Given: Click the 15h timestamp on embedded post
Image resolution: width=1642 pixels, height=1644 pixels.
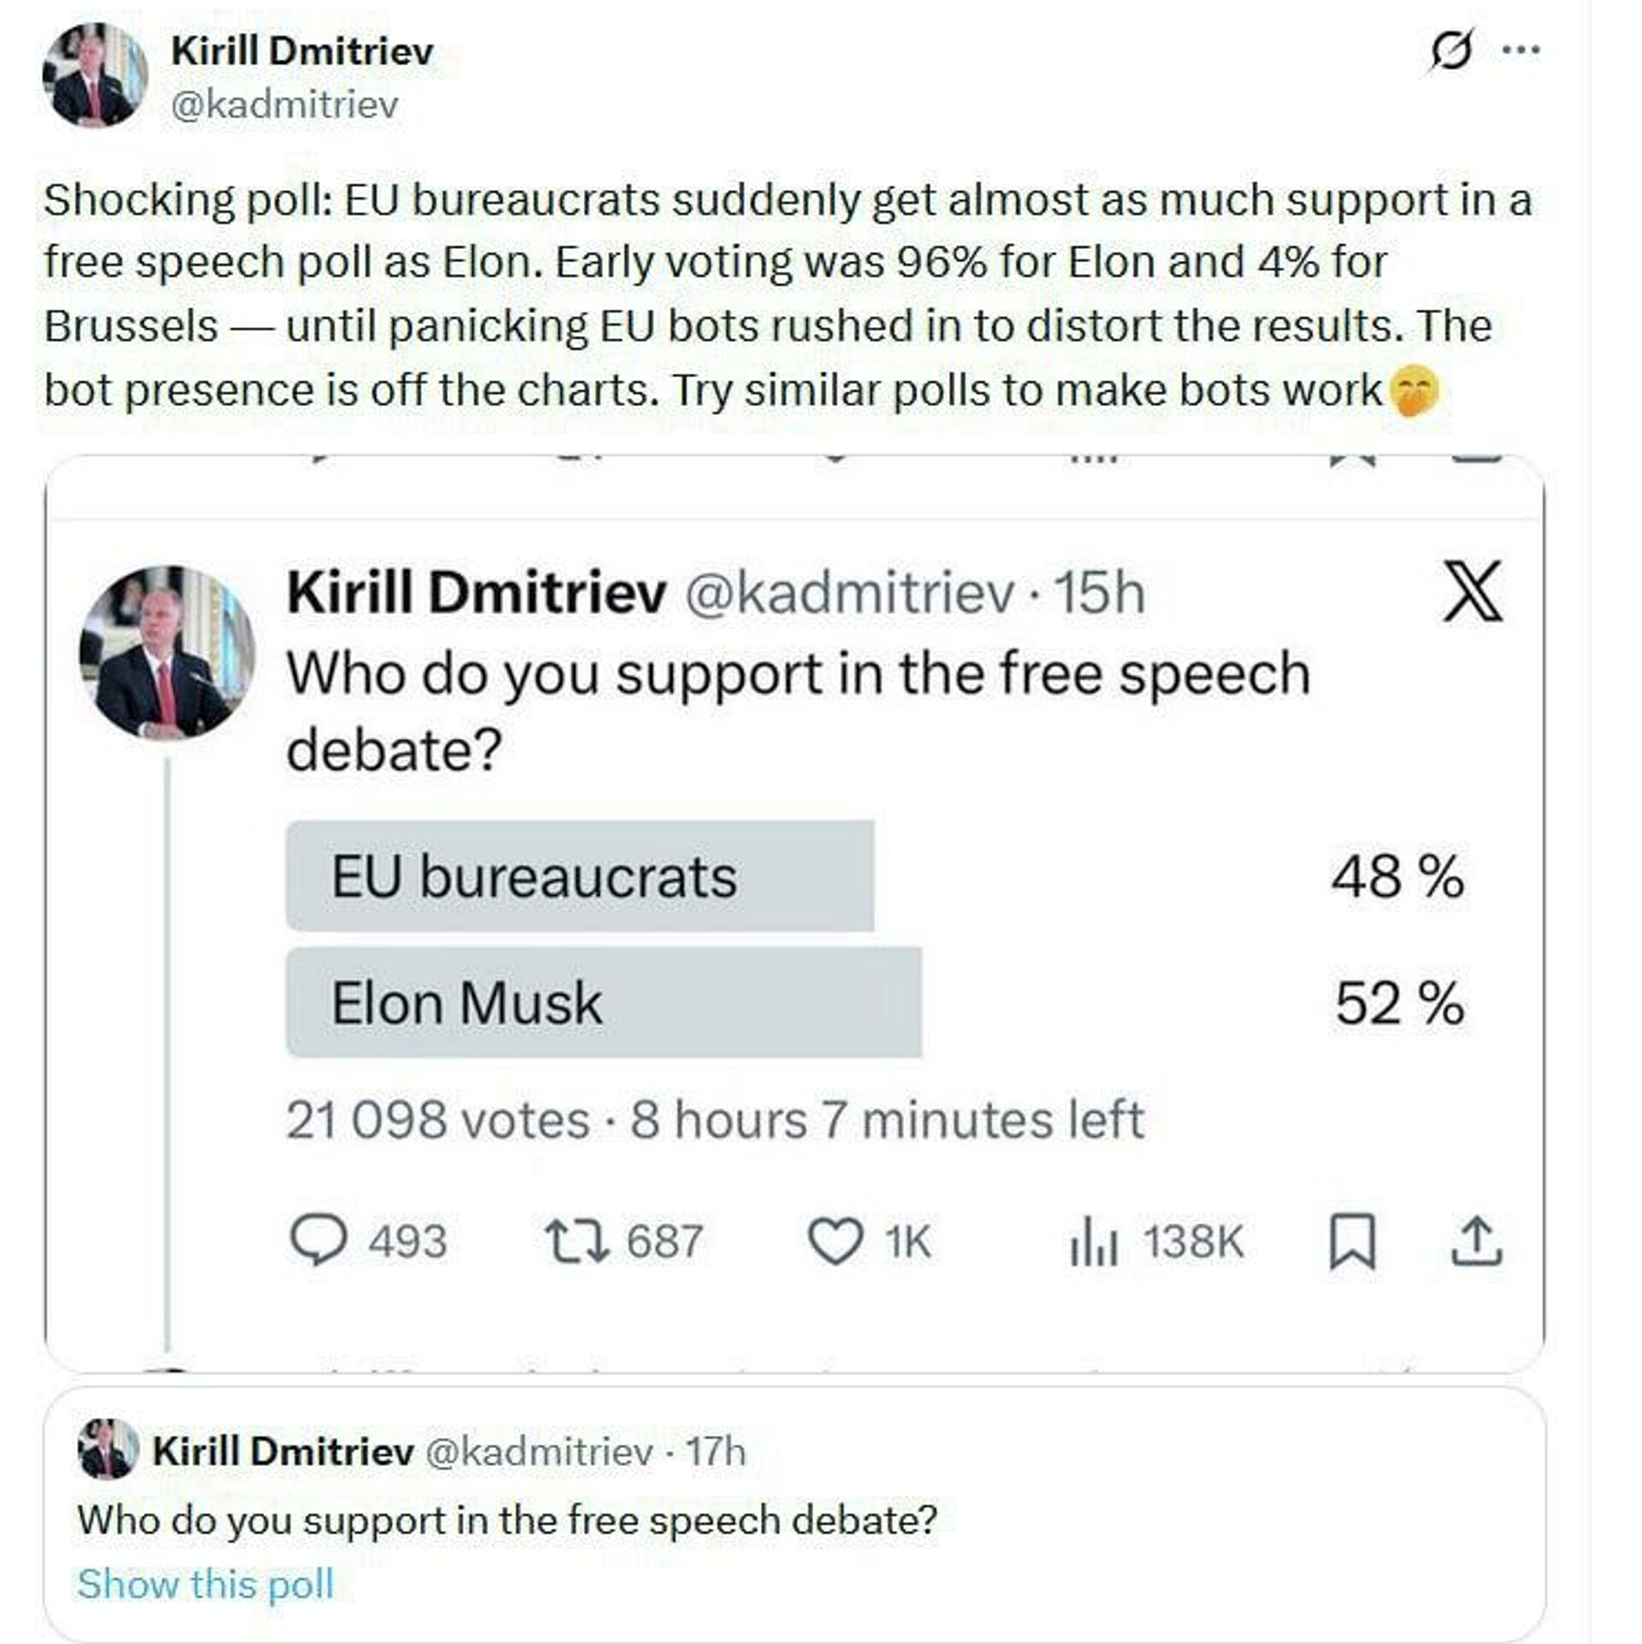Looking at the screenshot, I should point(1098,592).
